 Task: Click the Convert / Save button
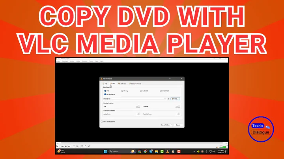[x=166, y=125]
